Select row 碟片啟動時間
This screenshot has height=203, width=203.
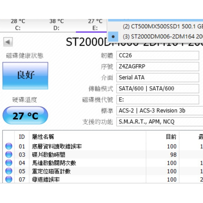pyautogui.click(x=103, y=155)
